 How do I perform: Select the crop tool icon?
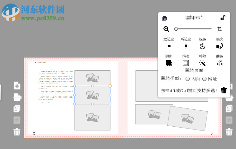tap(220, 29)
